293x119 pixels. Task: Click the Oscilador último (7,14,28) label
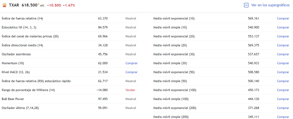[x=20, y=108]
